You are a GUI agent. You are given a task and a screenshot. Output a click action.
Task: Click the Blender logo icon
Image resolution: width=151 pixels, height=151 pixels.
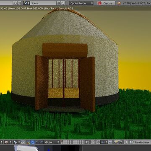[x=119, y=3]
